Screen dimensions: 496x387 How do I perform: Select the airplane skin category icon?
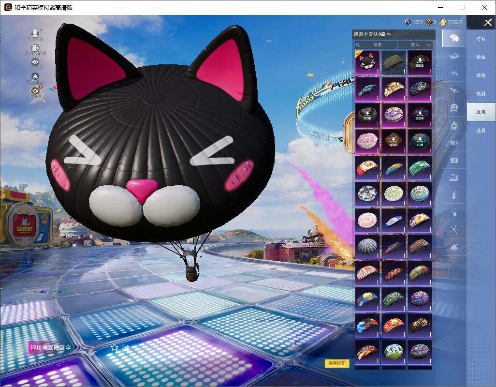click(x=454, y=91)
